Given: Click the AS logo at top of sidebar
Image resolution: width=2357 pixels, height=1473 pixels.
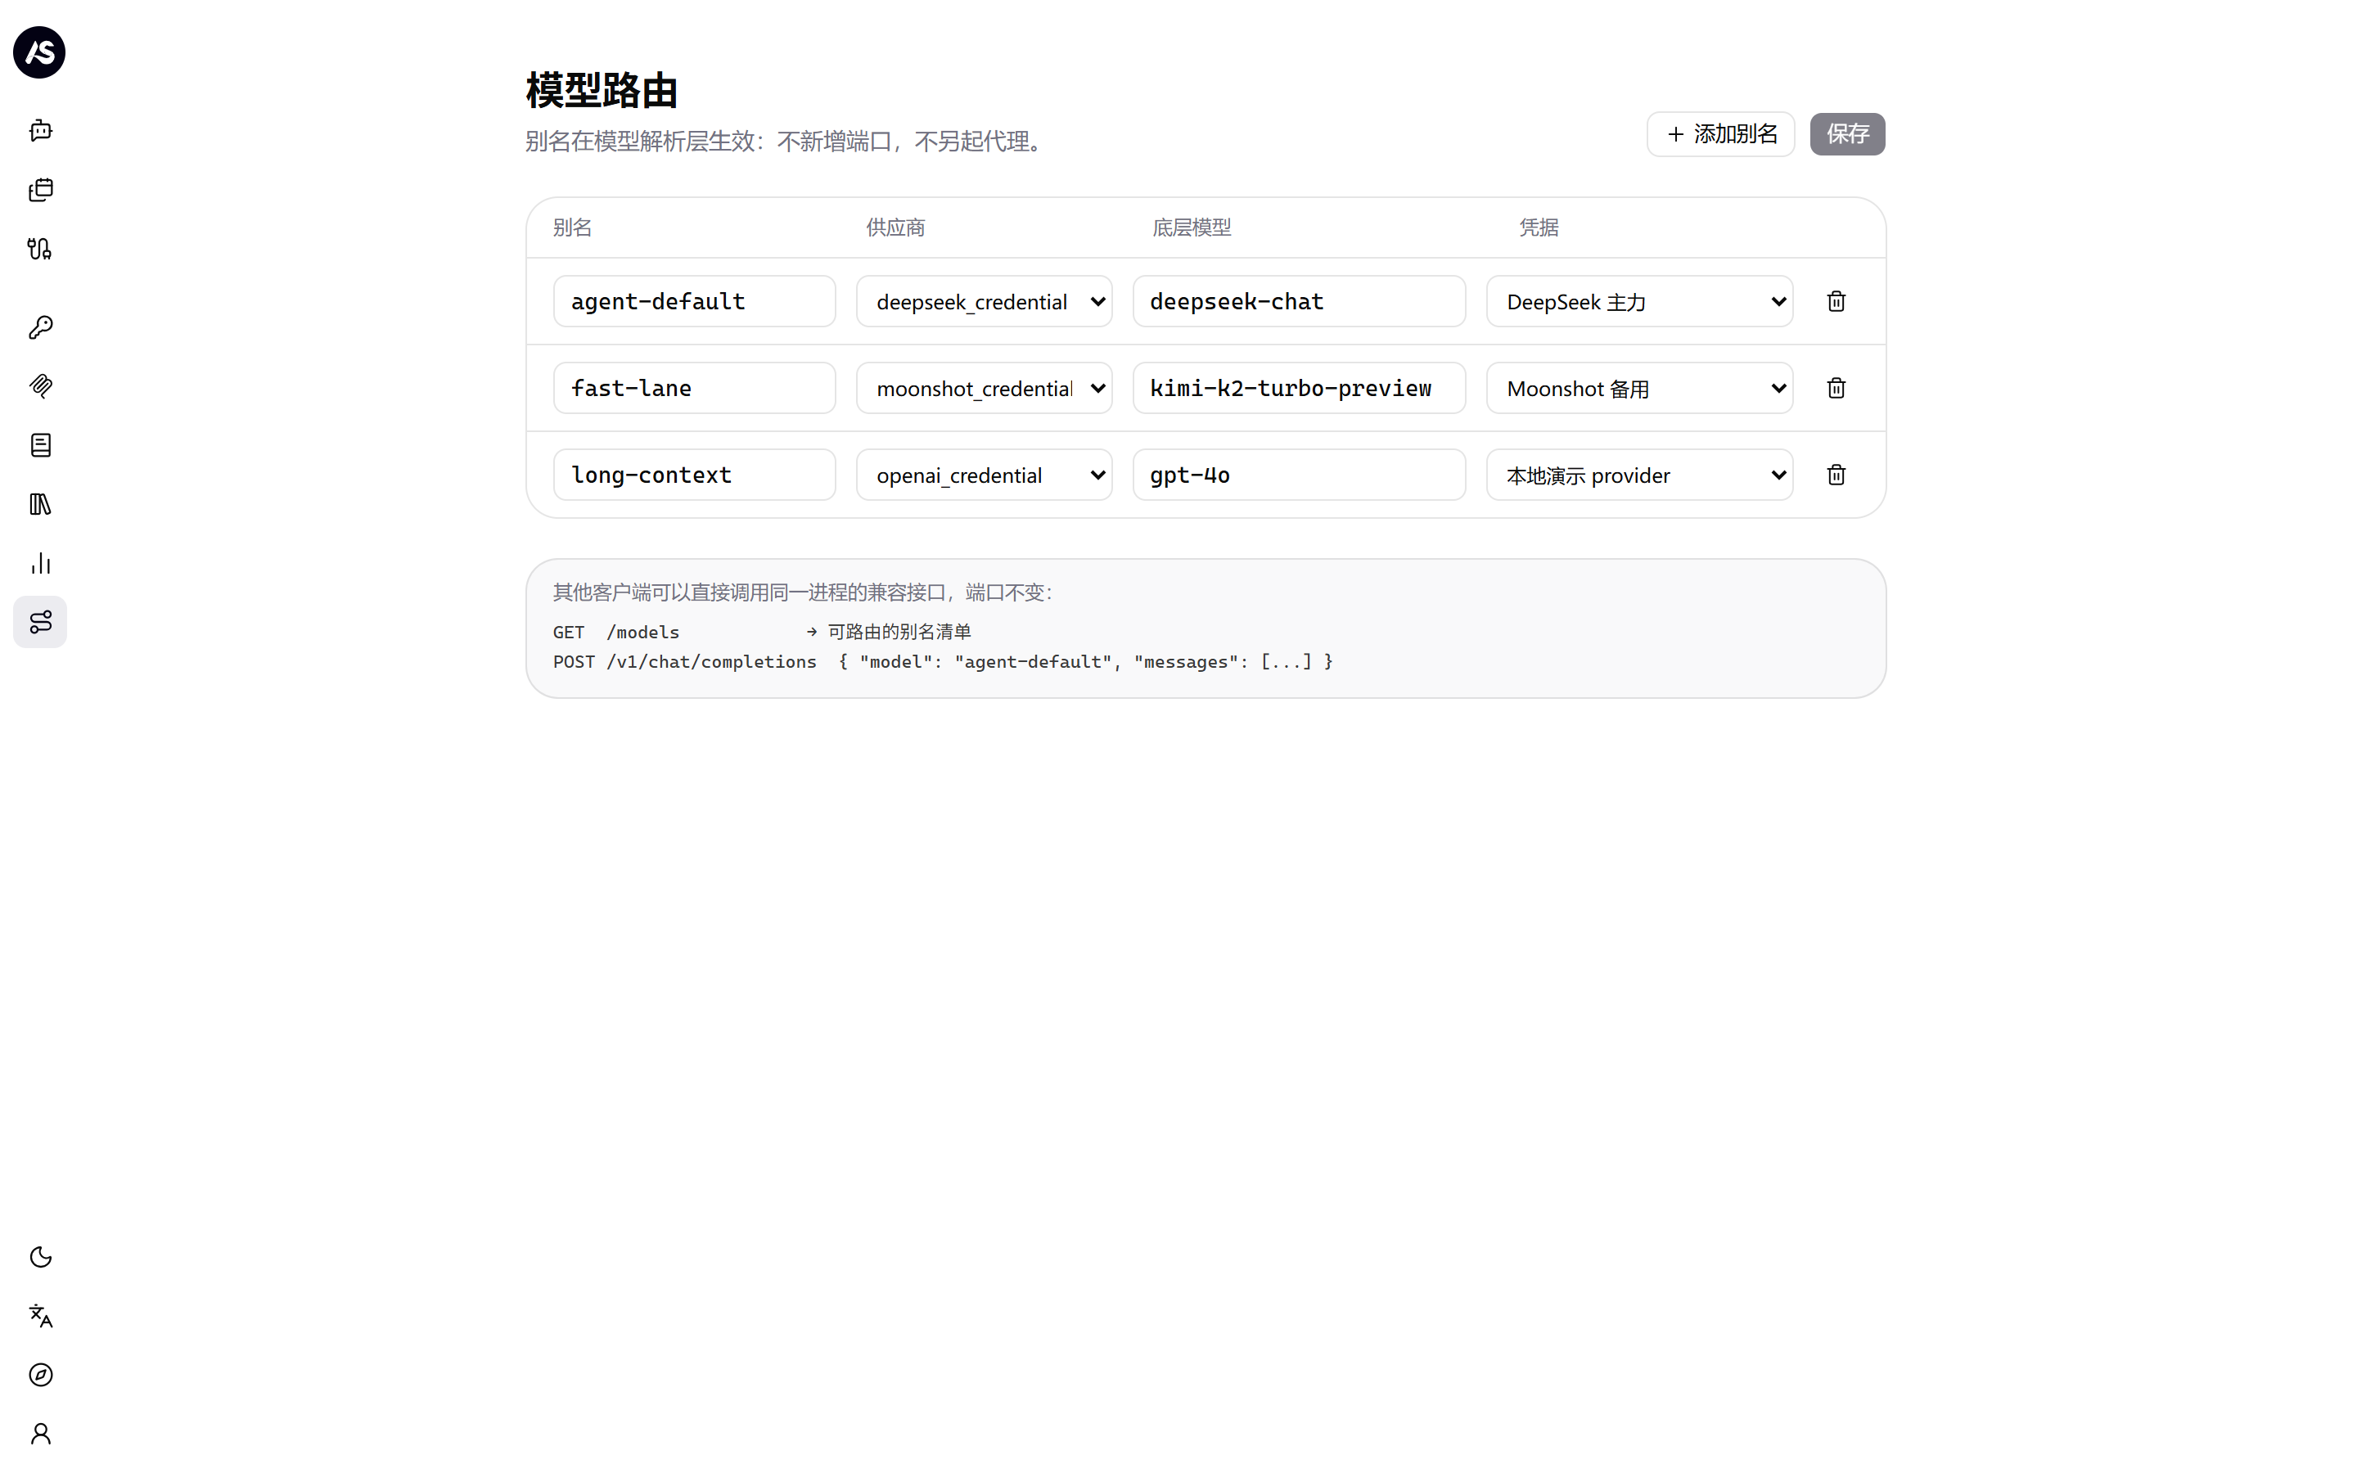Looking at the screenshot, I should point(39,52).
